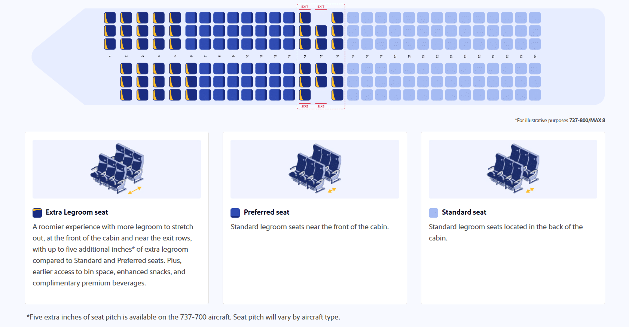Click the EXIT label above row 14
The width and height of the screenshot is (629, 327).
(305, 7)
